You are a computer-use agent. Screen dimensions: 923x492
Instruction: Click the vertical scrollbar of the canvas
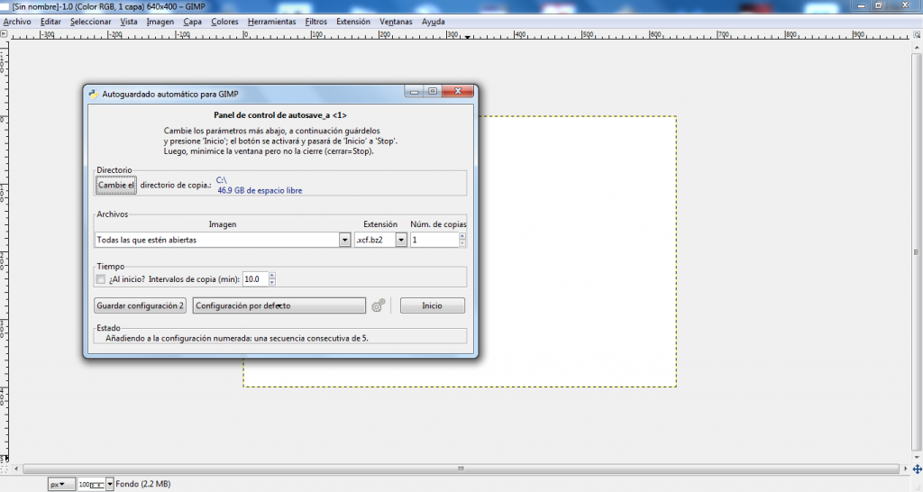(917, 252)
